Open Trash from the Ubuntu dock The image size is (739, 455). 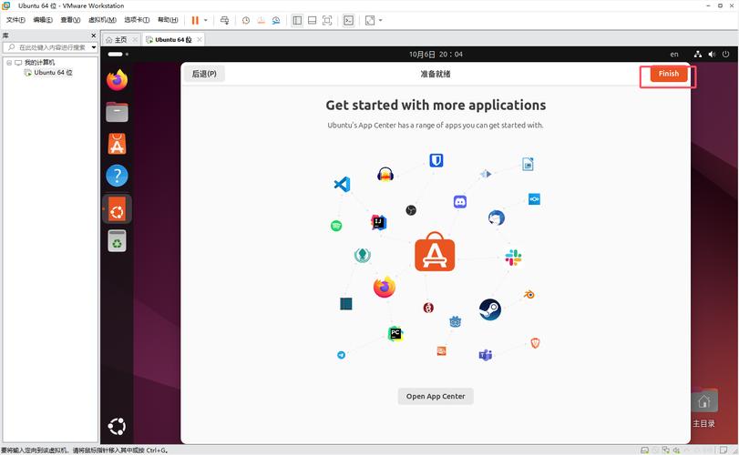pyautogui.click(x=117, y=240)
